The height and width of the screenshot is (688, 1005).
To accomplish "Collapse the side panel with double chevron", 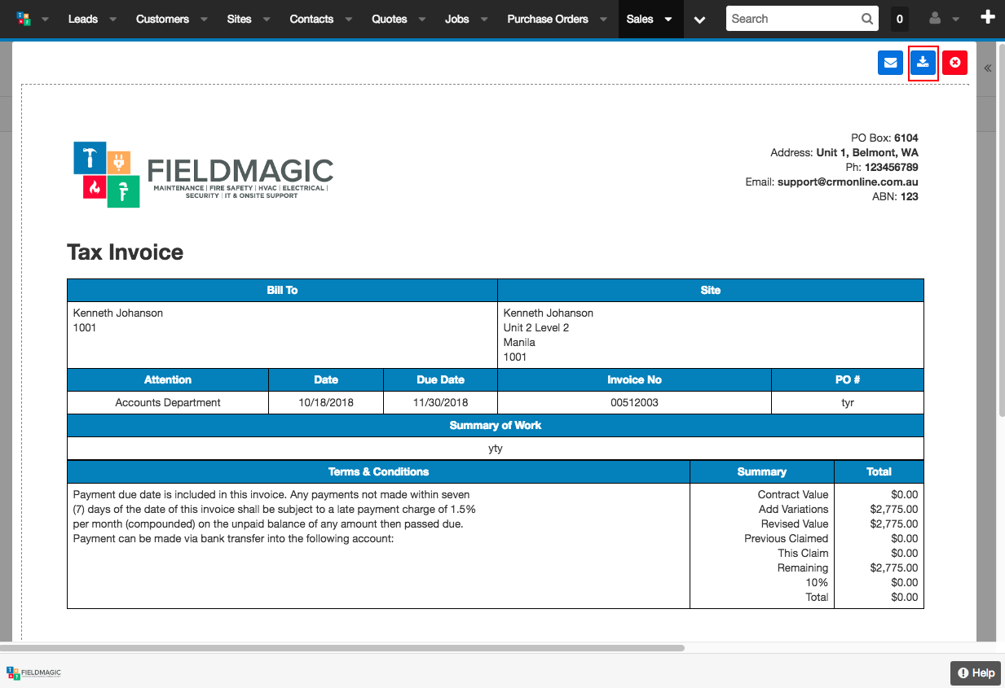I will (988, 68).
